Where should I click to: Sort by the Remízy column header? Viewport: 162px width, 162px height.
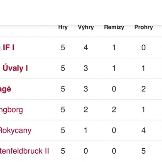[x=114, y=27]
